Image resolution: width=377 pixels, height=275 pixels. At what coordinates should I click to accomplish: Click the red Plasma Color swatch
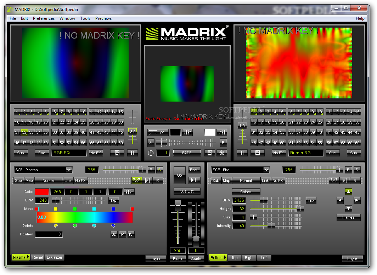coord(42,192)
